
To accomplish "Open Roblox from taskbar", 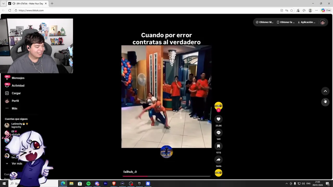I will 148,184.
